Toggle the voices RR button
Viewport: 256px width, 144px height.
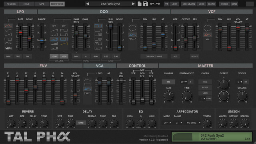point(246,82)
